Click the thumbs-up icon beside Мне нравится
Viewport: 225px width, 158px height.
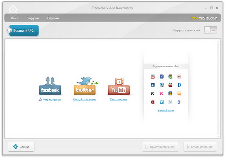point(40,99)
